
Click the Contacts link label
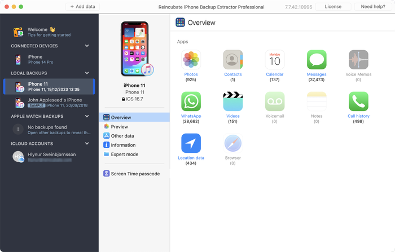(x=232, y=74)
